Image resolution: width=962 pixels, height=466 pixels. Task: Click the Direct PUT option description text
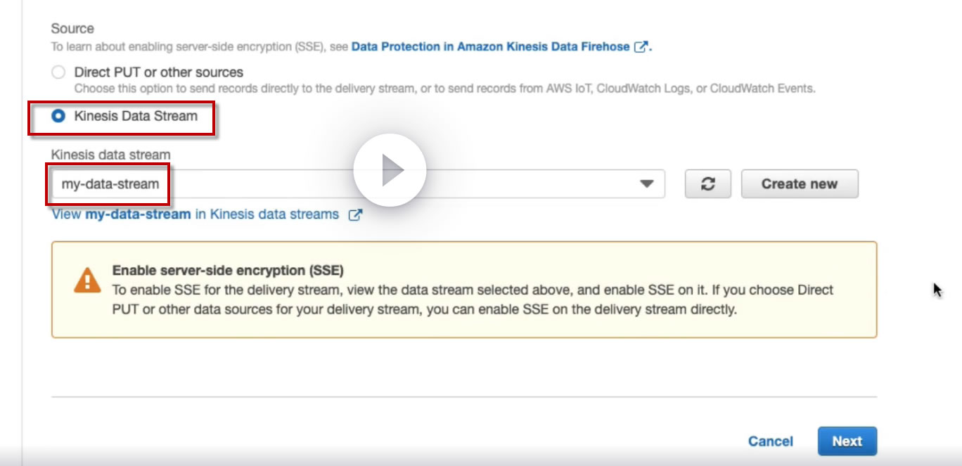click(444, 89)
